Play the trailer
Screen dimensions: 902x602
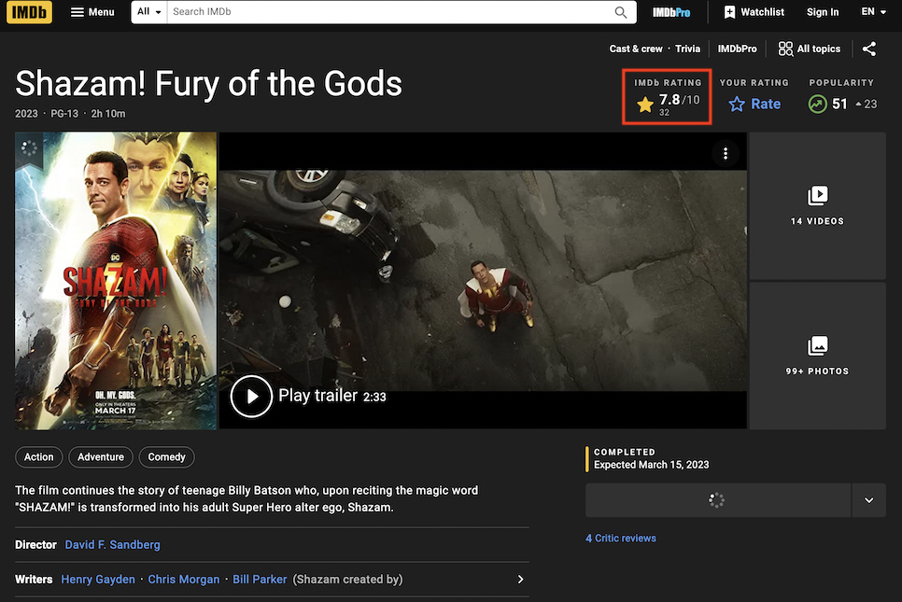[x=251, y=396]
